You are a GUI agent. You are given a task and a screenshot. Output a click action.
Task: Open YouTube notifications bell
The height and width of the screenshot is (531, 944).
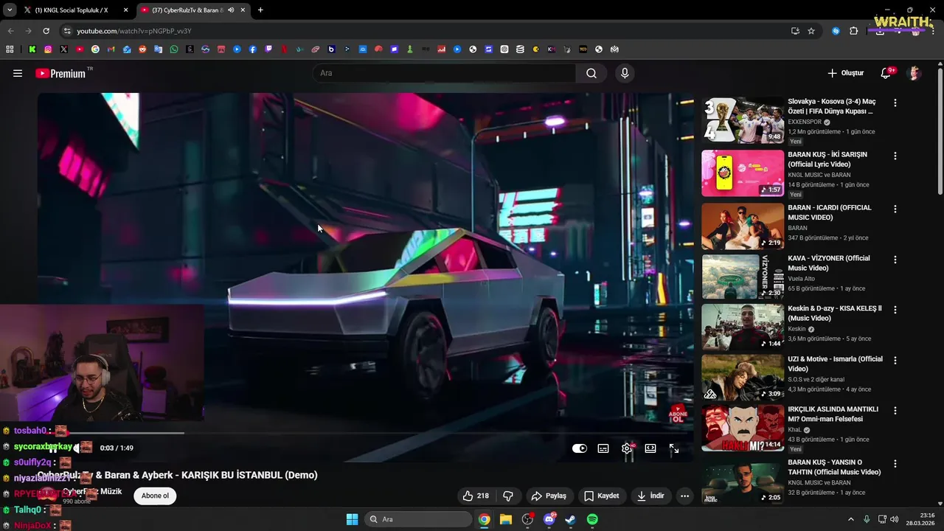point(886,73)
